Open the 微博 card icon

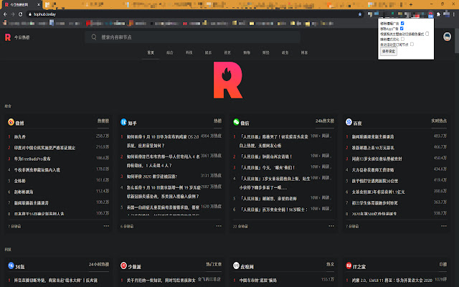coord(11,122)
